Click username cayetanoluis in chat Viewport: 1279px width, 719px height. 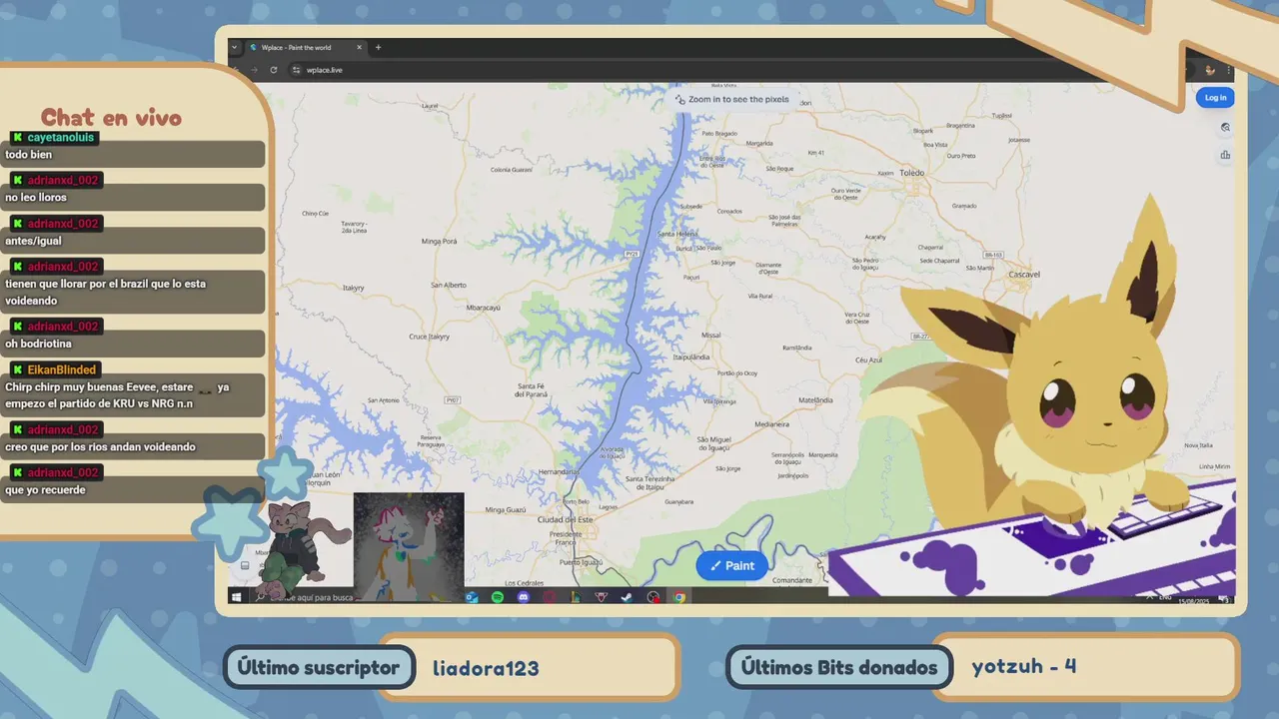point(61,137)
